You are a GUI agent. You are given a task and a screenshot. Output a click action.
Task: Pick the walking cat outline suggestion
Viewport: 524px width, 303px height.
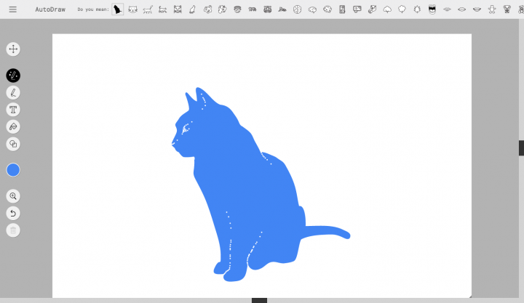tap(148, 9)
